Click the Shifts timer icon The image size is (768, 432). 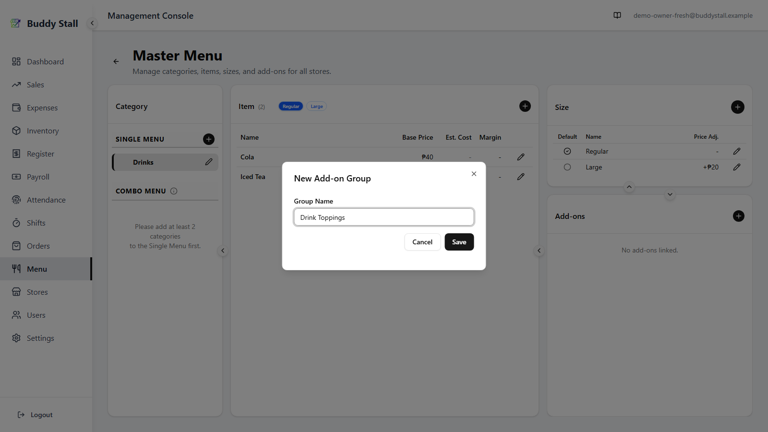16,223
